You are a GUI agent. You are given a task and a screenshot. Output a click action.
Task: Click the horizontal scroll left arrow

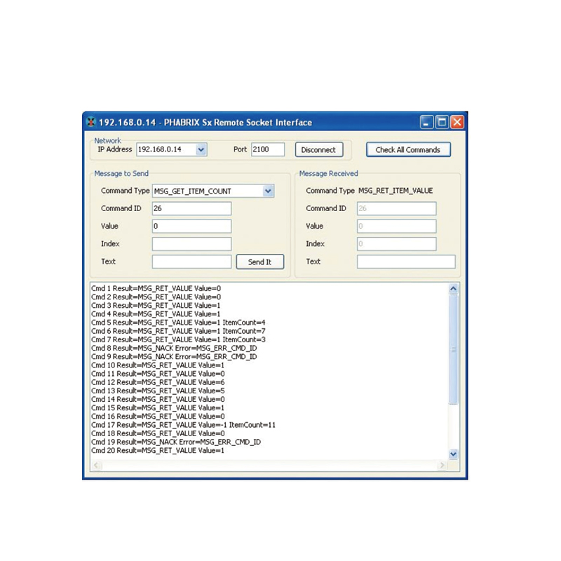[96, 465]
